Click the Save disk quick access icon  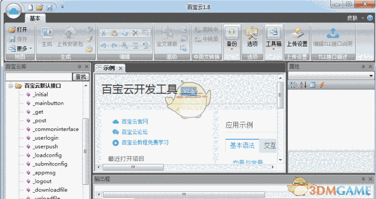[x=49, y=7]
